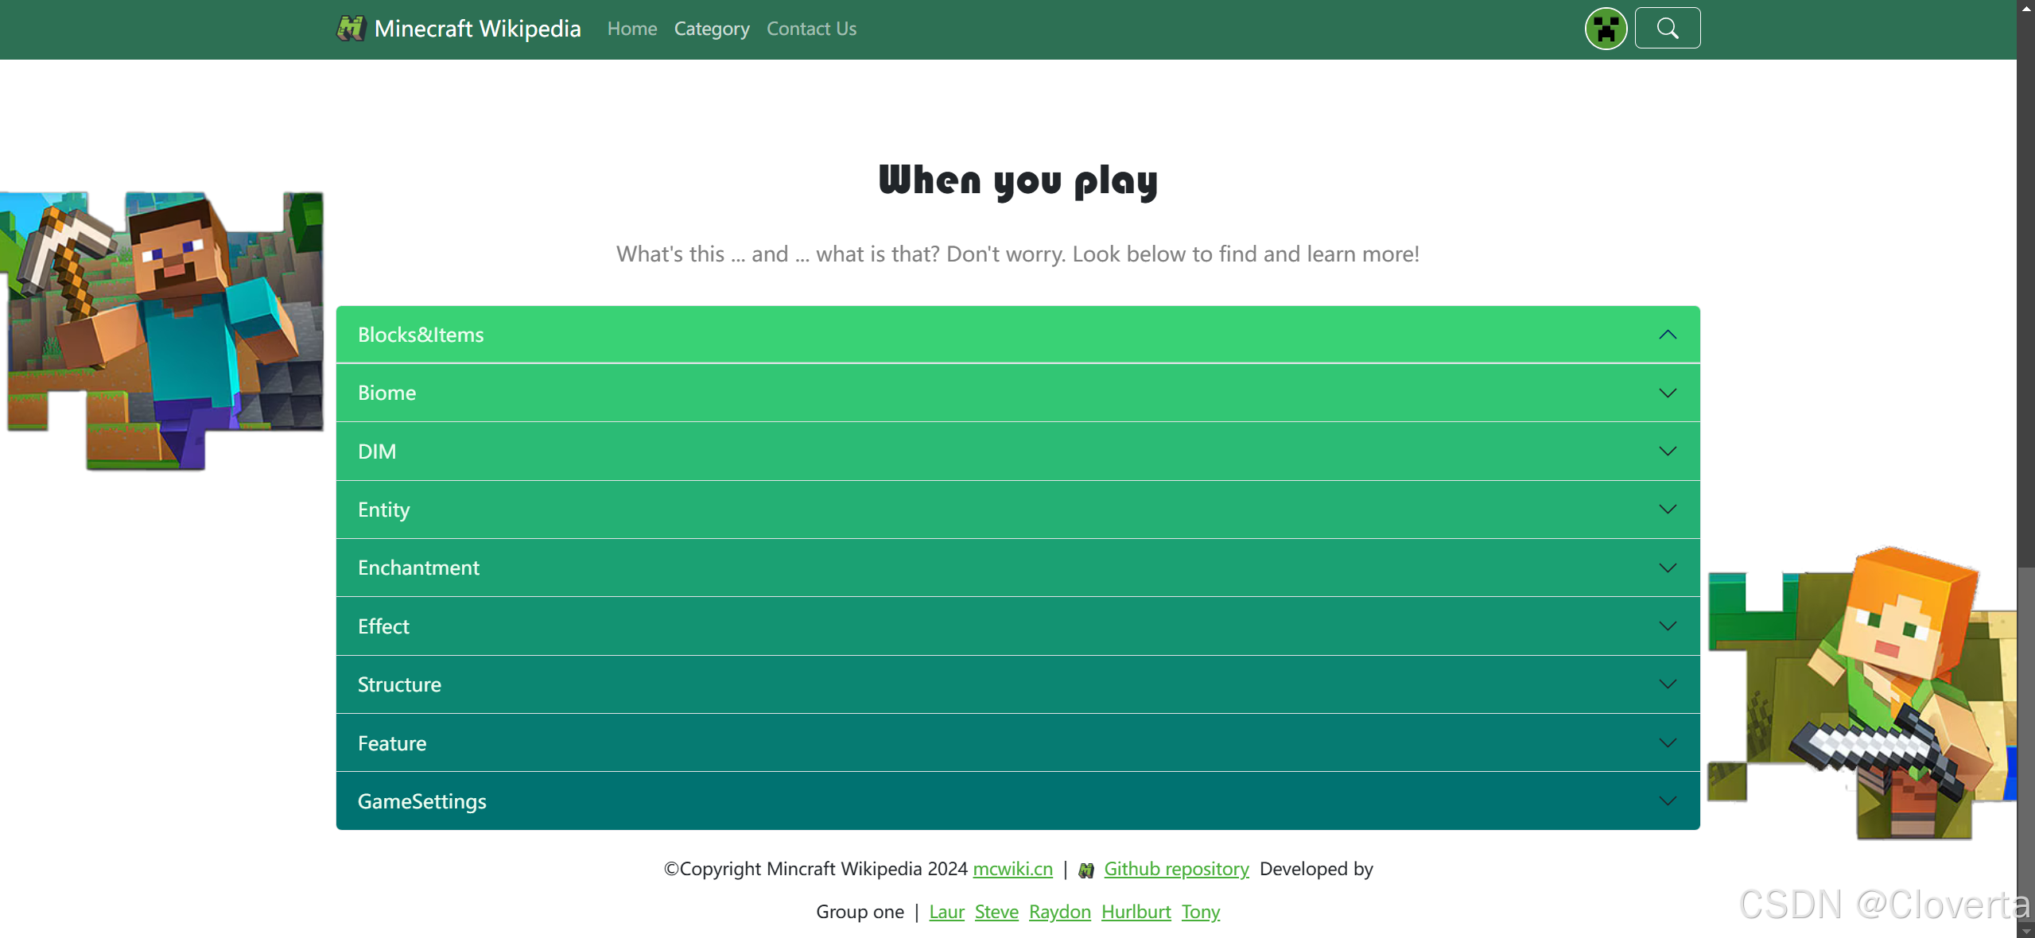Click the Minecraft Wikipedia brand title
The width and height of the screenshot is (2035, 938).
(x=477, y=29)
